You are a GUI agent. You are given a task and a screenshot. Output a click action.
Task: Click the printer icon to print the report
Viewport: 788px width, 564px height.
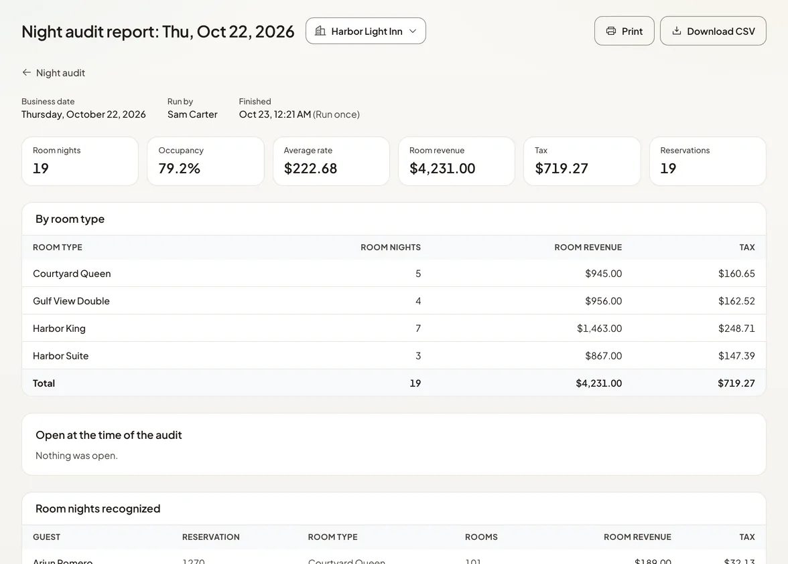coord(610,31)
